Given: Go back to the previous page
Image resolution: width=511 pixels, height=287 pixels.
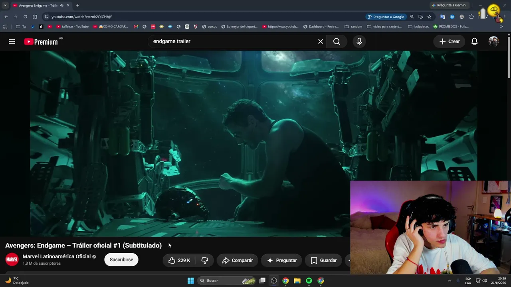Looking at the screenshot, I should (x=6, y=17).
